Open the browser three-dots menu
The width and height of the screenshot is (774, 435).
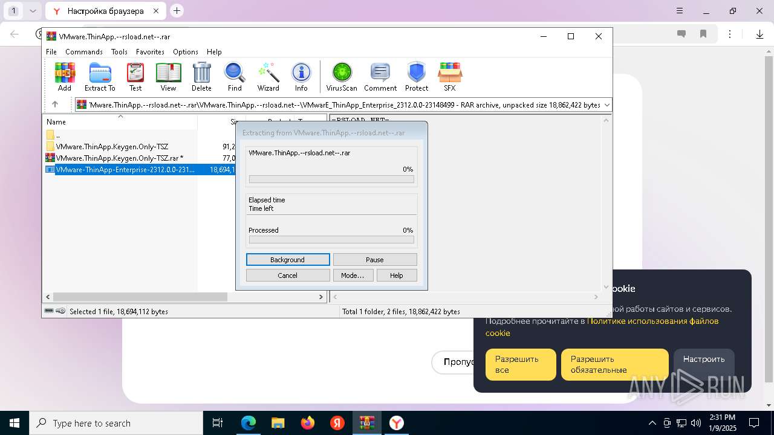coord(730,34)
